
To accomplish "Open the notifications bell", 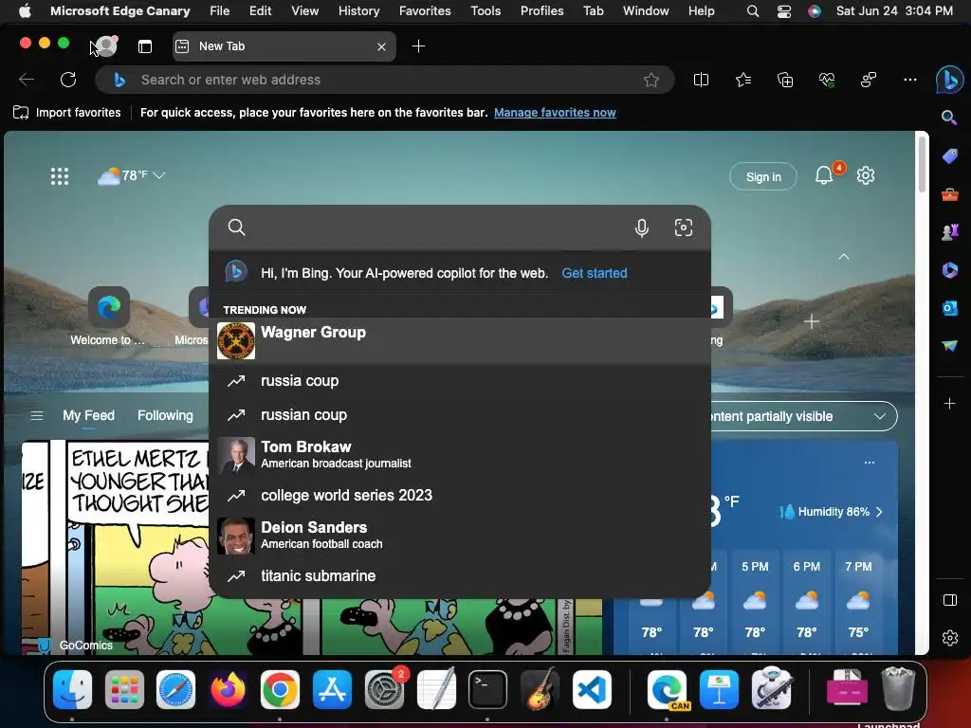I will click(824, 175).
